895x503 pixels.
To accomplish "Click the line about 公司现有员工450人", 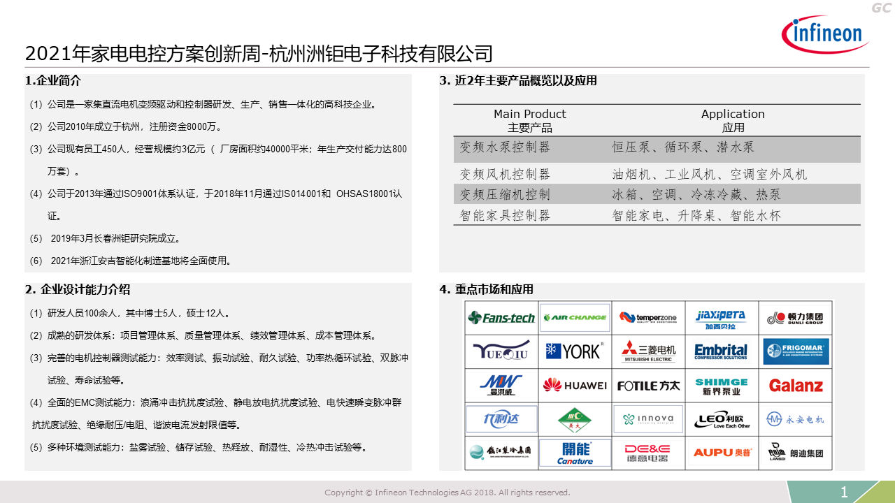I will click(x=218, y=159).
